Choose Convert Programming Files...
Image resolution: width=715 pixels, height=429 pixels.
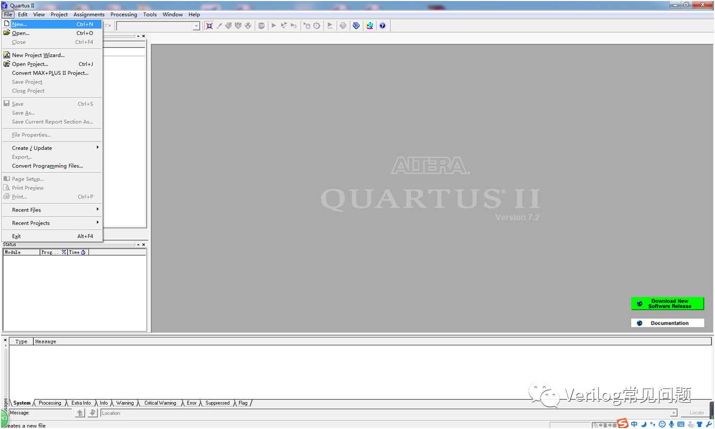[x=52, y=166]
